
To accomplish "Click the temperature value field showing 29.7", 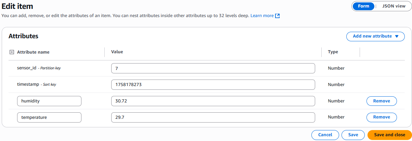I will pos(213,117).
